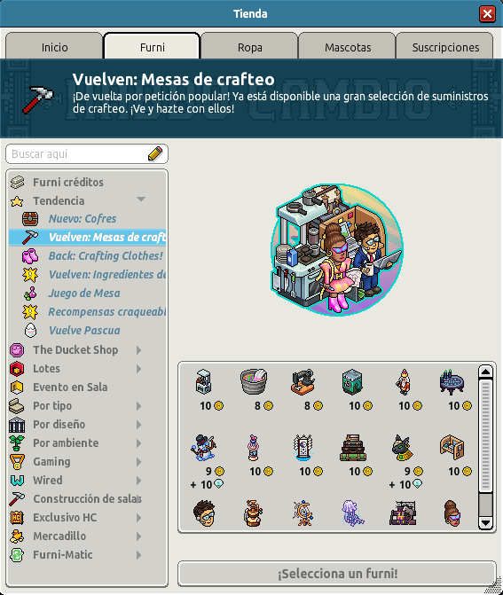Open the Mascotas tab
503x595 pixels.
click(348, 46)
